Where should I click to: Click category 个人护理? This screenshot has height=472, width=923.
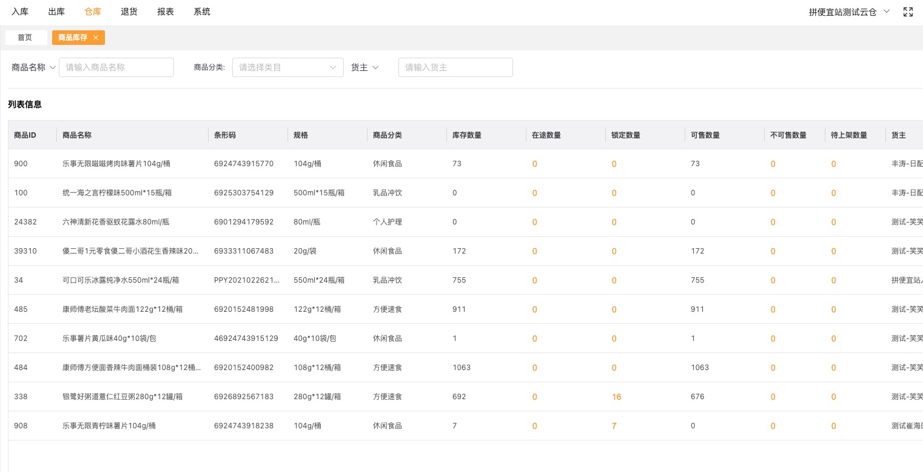pyautogui.click(x=388, y=222)
